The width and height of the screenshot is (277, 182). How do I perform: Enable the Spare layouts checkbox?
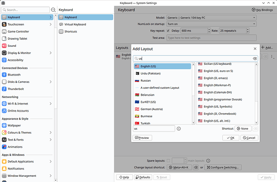(168, 160)
